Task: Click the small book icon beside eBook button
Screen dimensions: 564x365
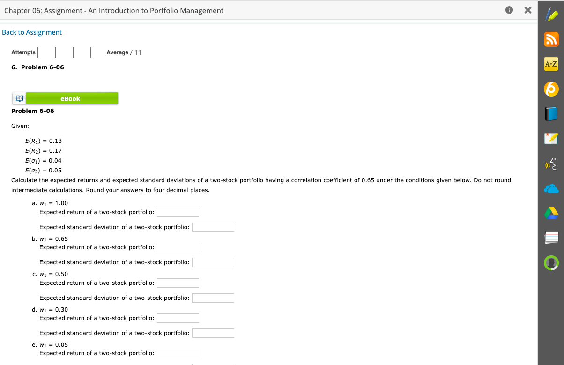Action: tap(19, 98)
